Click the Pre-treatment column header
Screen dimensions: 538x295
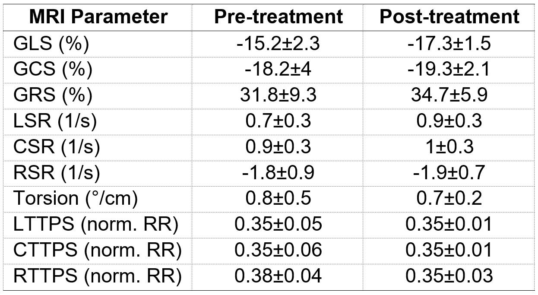pyautogui.click(x=278, y=17)
